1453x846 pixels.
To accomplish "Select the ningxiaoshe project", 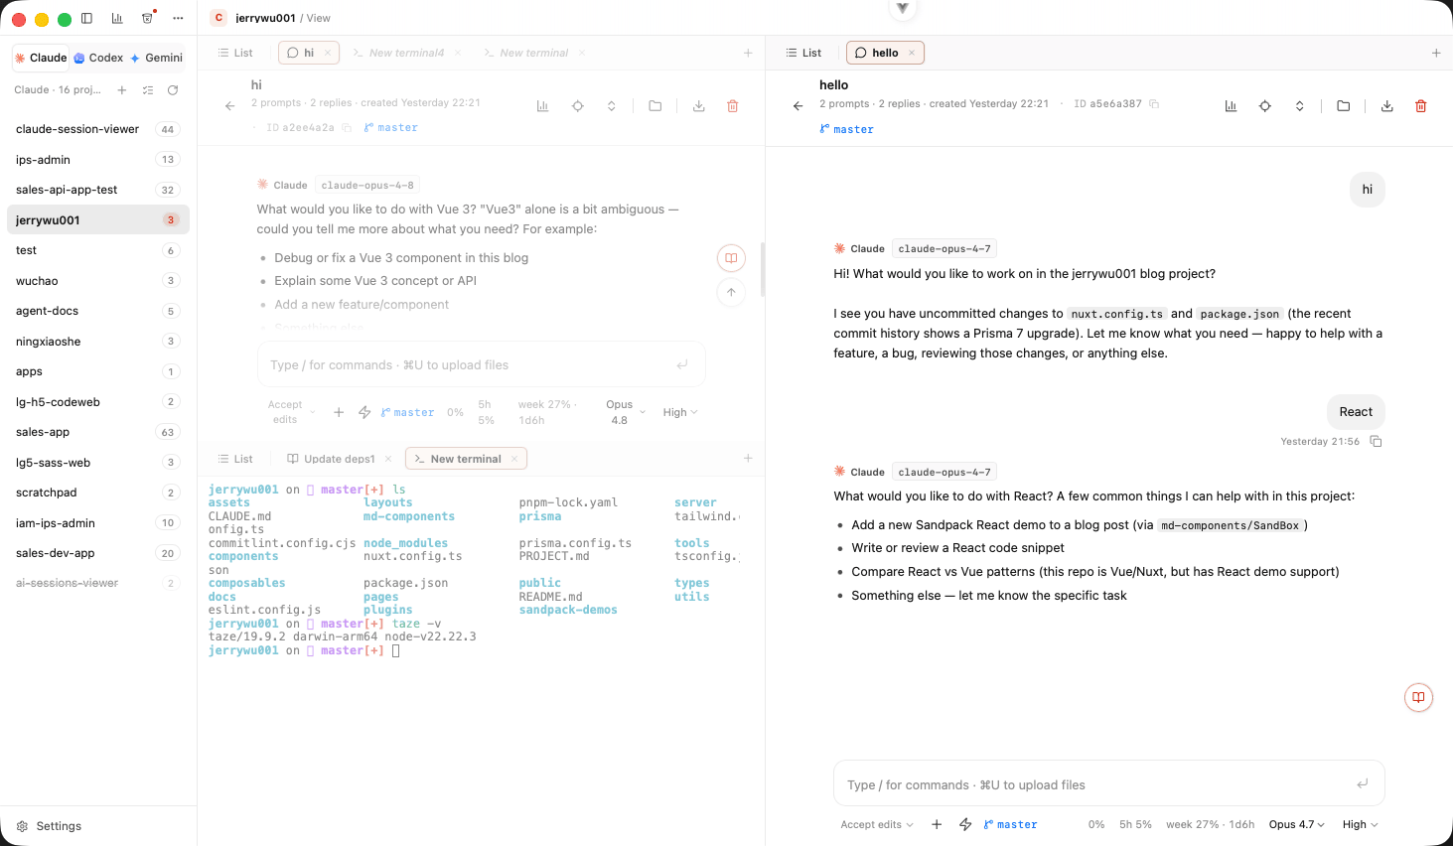I will point(97,342).
